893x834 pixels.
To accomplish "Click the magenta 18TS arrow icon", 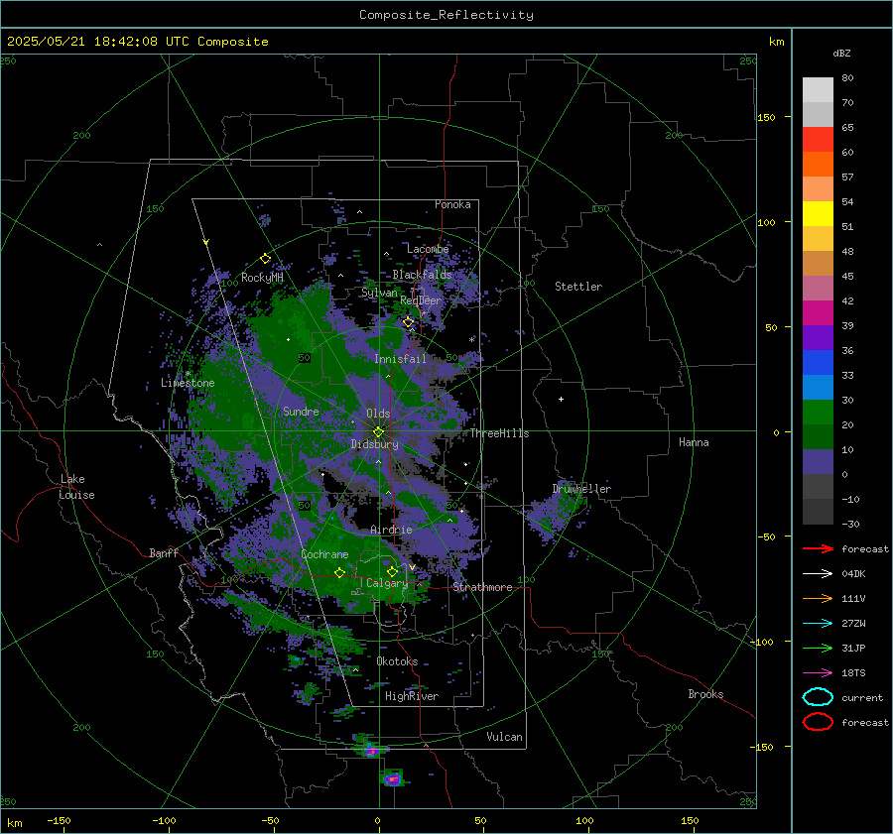I will [818, 673].
